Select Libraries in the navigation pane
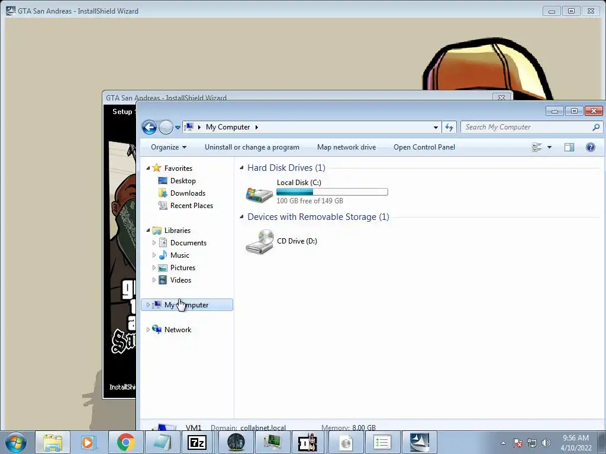The width and height of the screenshot is (606, 454). [x=178, y=230]
